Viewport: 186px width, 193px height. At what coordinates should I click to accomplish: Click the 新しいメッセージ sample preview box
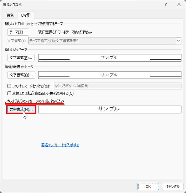point(110,58)
